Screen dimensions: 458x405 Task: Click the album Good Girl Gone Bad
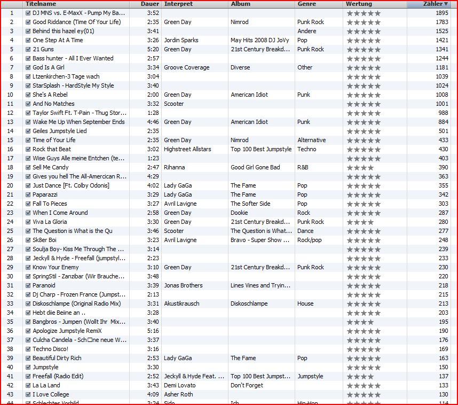[x=255, y=167]
